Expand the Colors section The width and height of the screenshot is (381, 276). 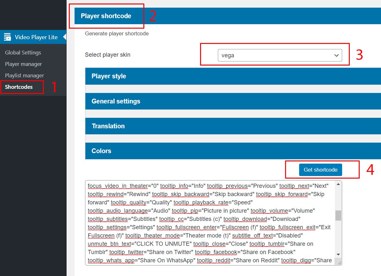(x=101, y=151)
